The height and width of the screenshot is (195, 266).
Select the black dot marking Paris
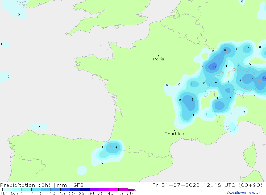coord(159,56)
